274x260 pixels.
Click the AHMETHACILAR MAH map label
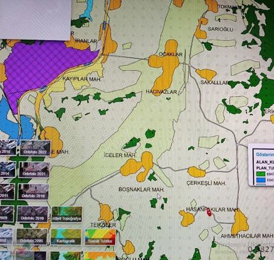(247, 236)
